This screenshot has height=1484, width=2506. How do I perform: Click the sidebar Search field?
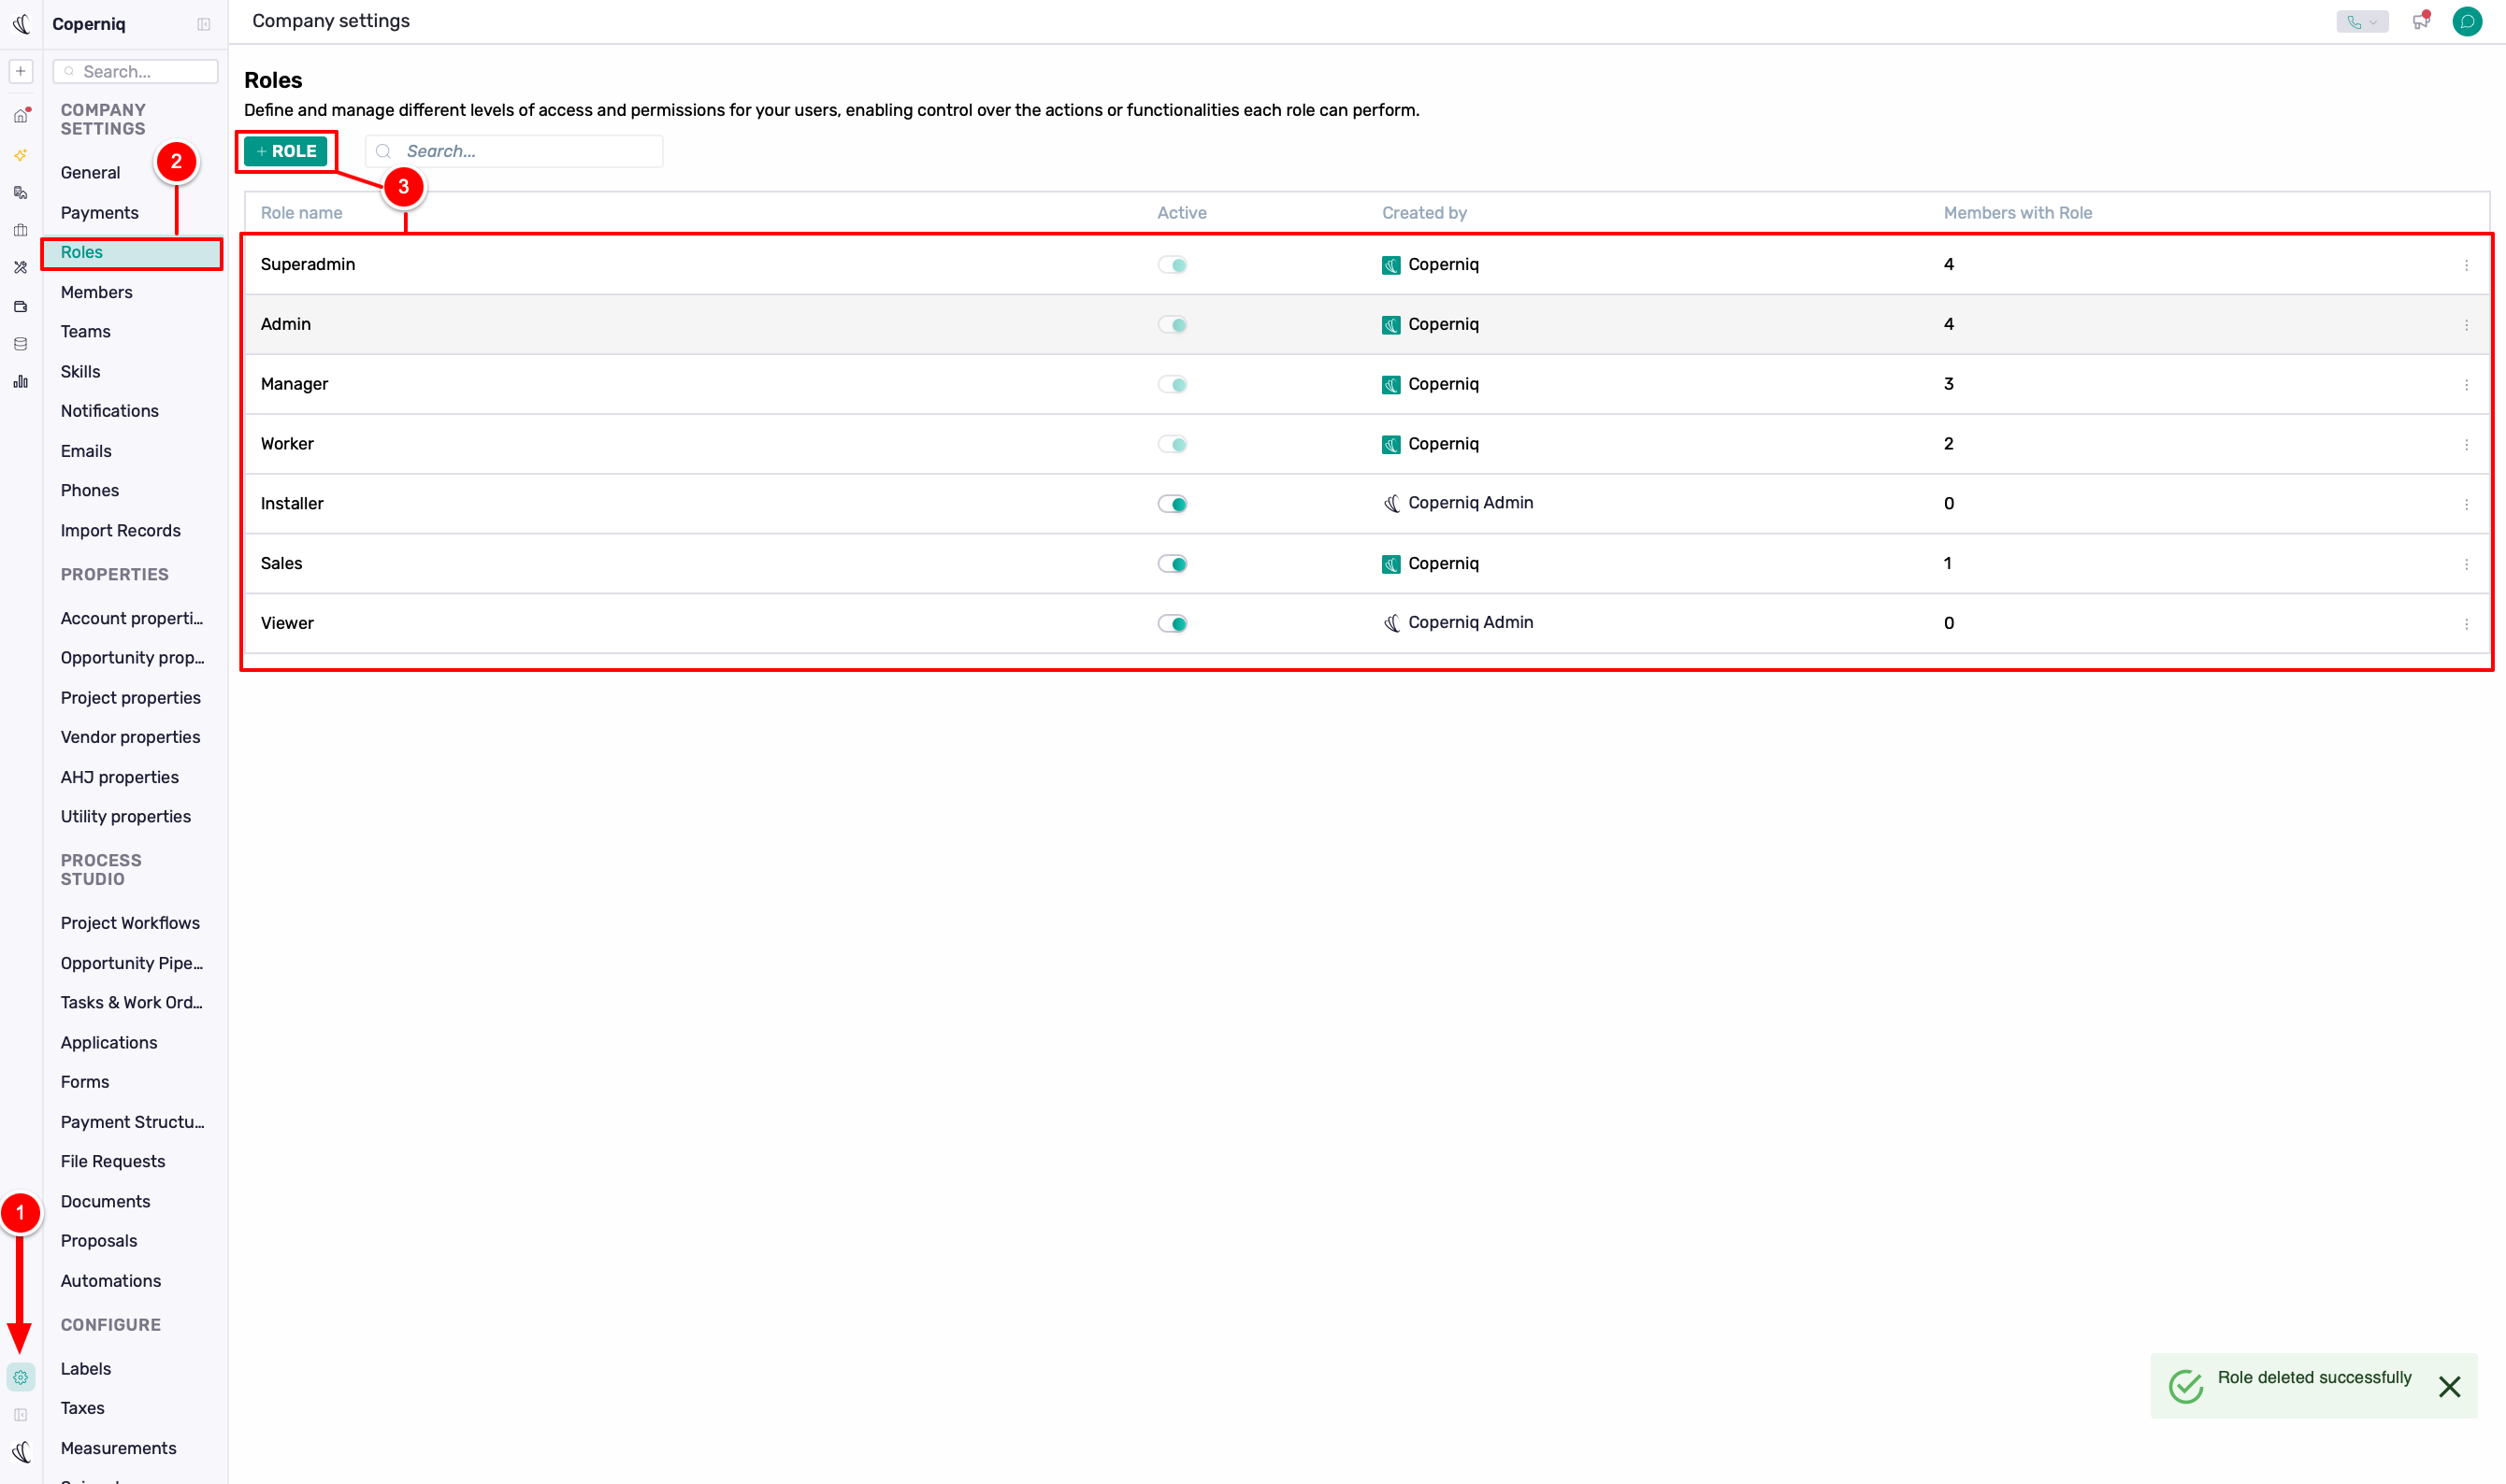tap(137, 71)
